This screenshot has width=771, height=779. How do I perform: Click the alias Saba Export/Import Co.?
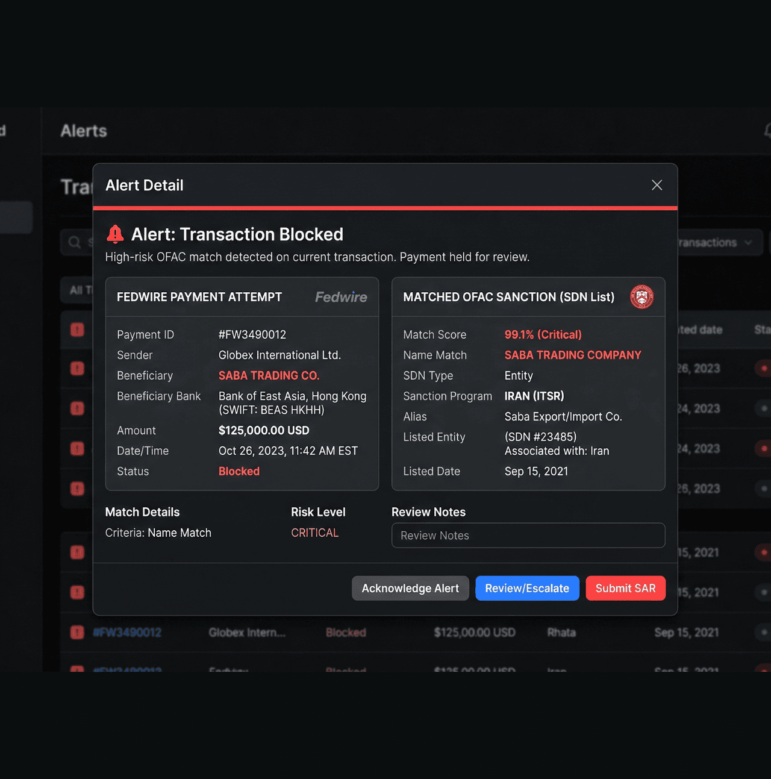563,416
